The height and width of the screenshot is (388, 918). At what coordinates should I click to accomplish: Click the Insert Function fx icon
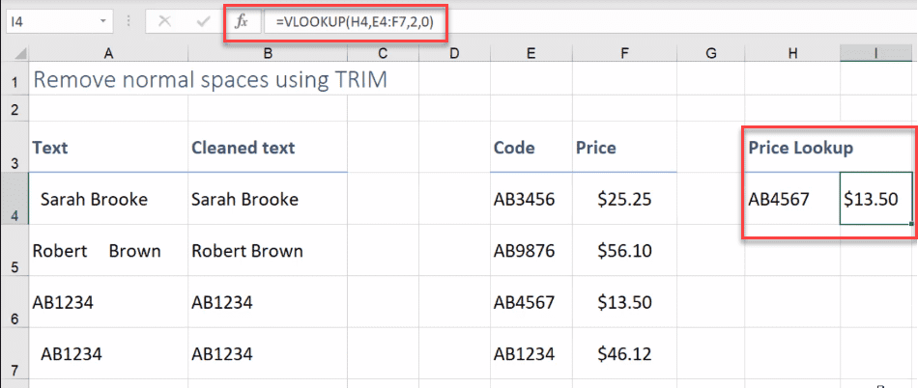tap(241, 22)
